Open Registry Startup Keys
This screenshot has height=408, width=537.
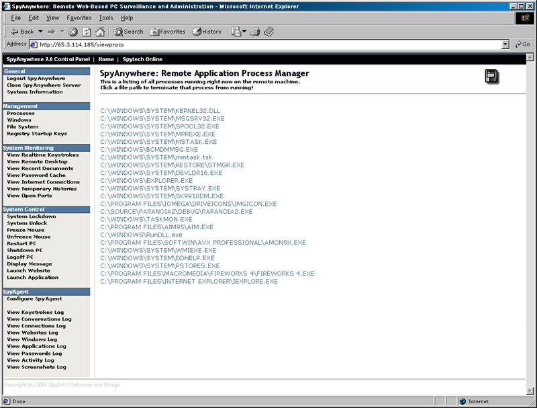click(37, 133)
